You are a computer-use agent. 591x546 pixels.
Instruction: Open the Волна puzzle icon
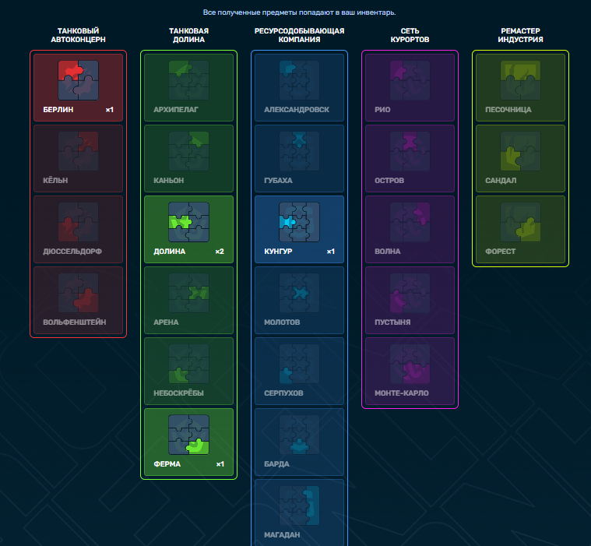[x=410, y=222]
